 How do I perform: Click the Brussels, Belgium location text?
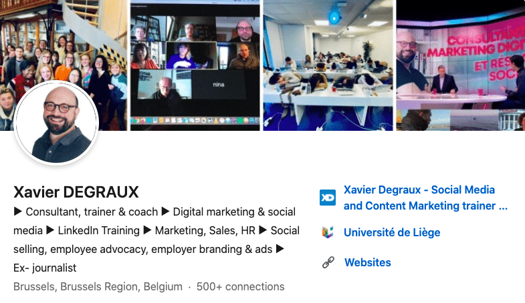pos(98,286)
